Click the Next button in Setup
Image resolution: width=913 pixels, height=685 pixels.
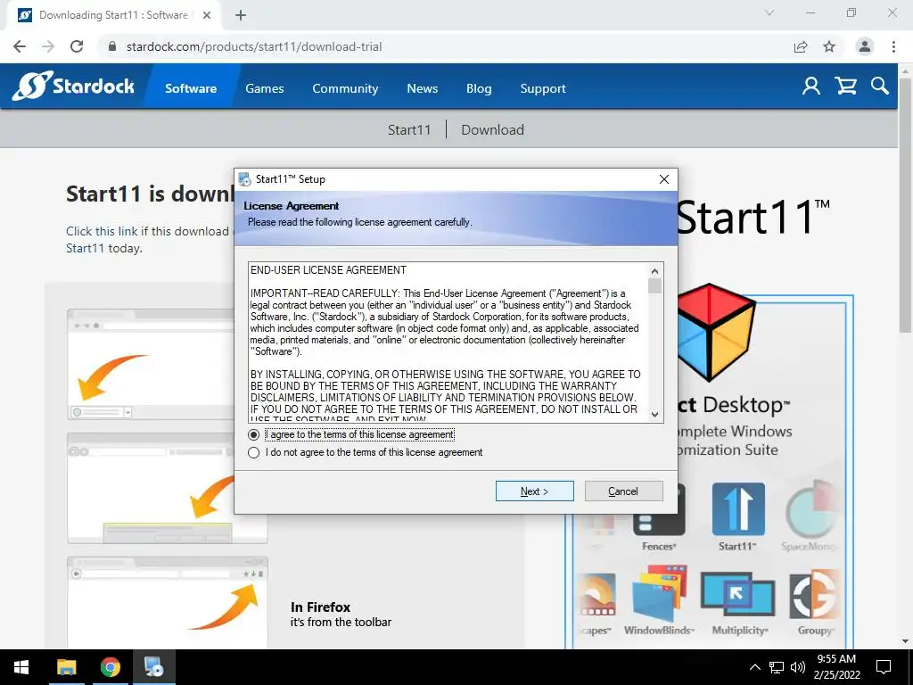click(535, 491)
